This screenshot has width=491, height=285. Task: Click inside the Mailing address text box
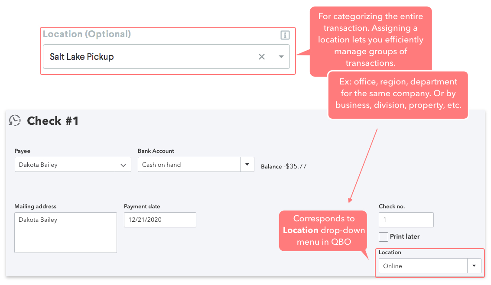point(65,233)
